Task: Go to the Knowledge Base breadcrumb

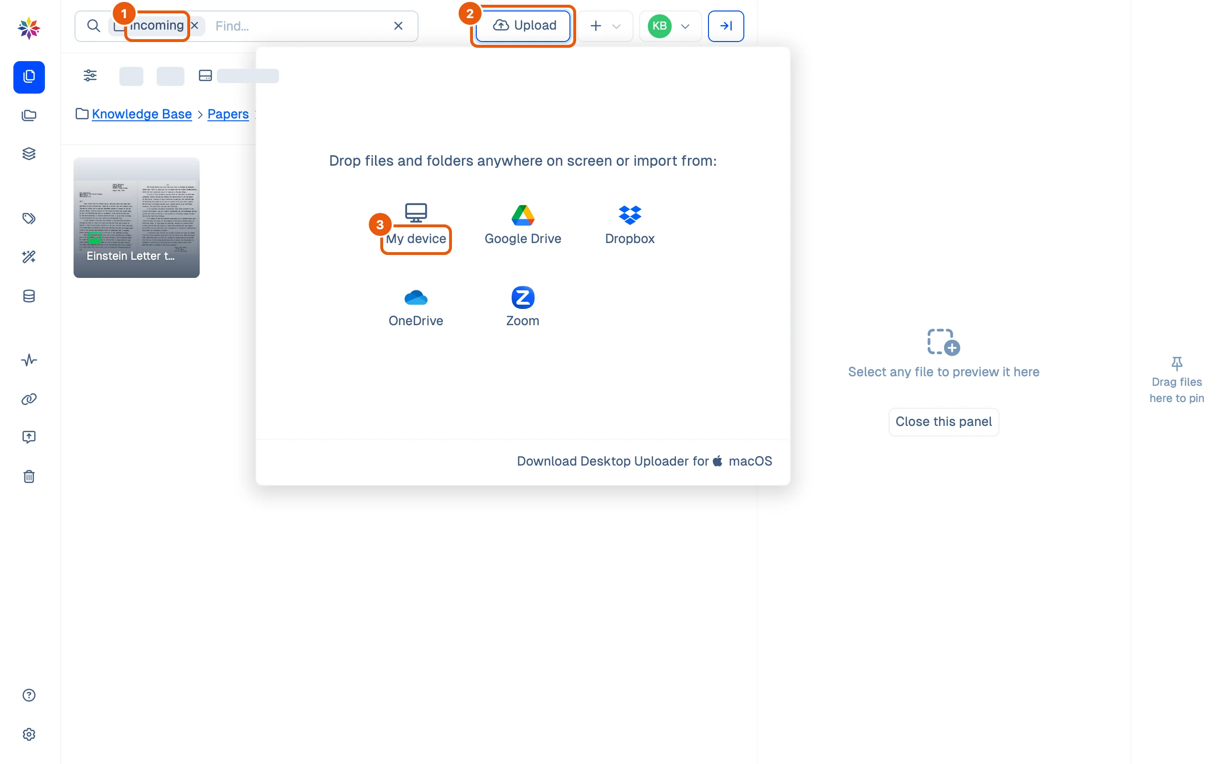Action: 141,114
